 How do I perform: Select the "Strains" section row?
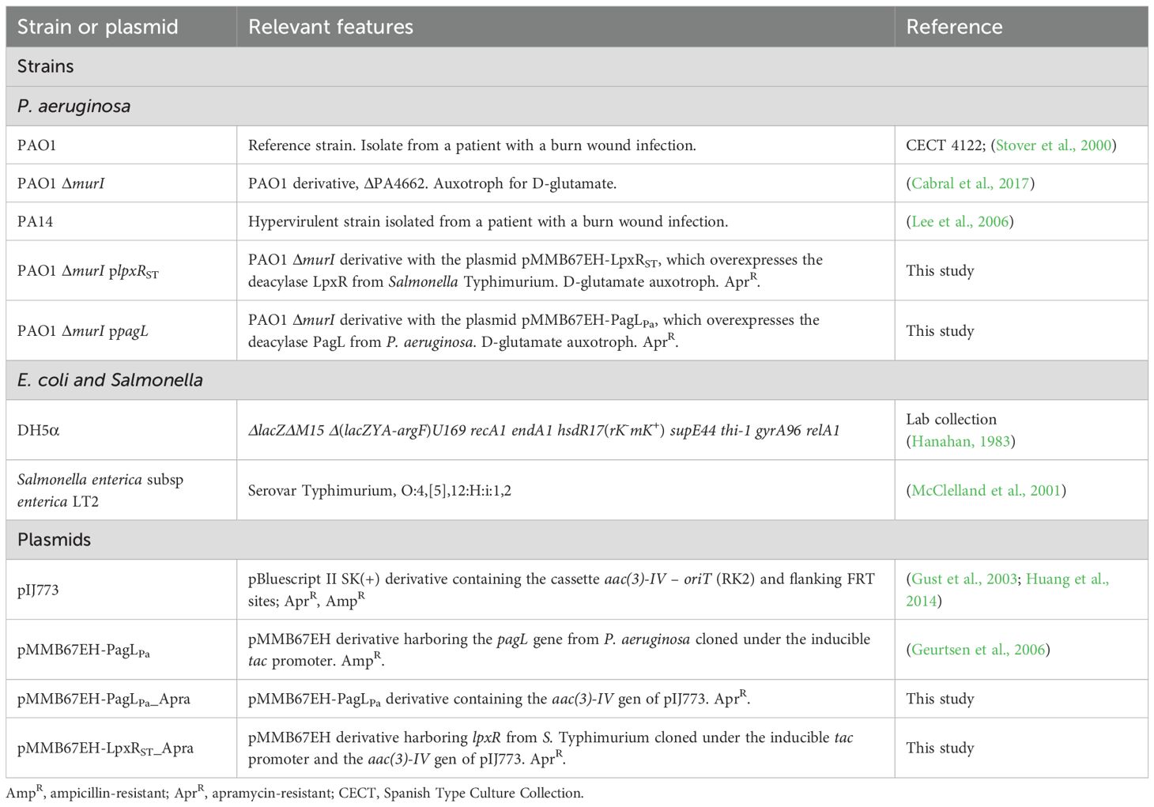click(46, 66)
